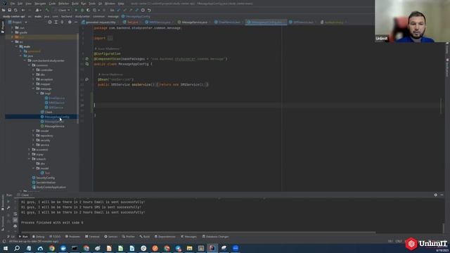The image size is (450, 253).
Task: Click the Git history clock icon
Action: click(x=143, y=10)
